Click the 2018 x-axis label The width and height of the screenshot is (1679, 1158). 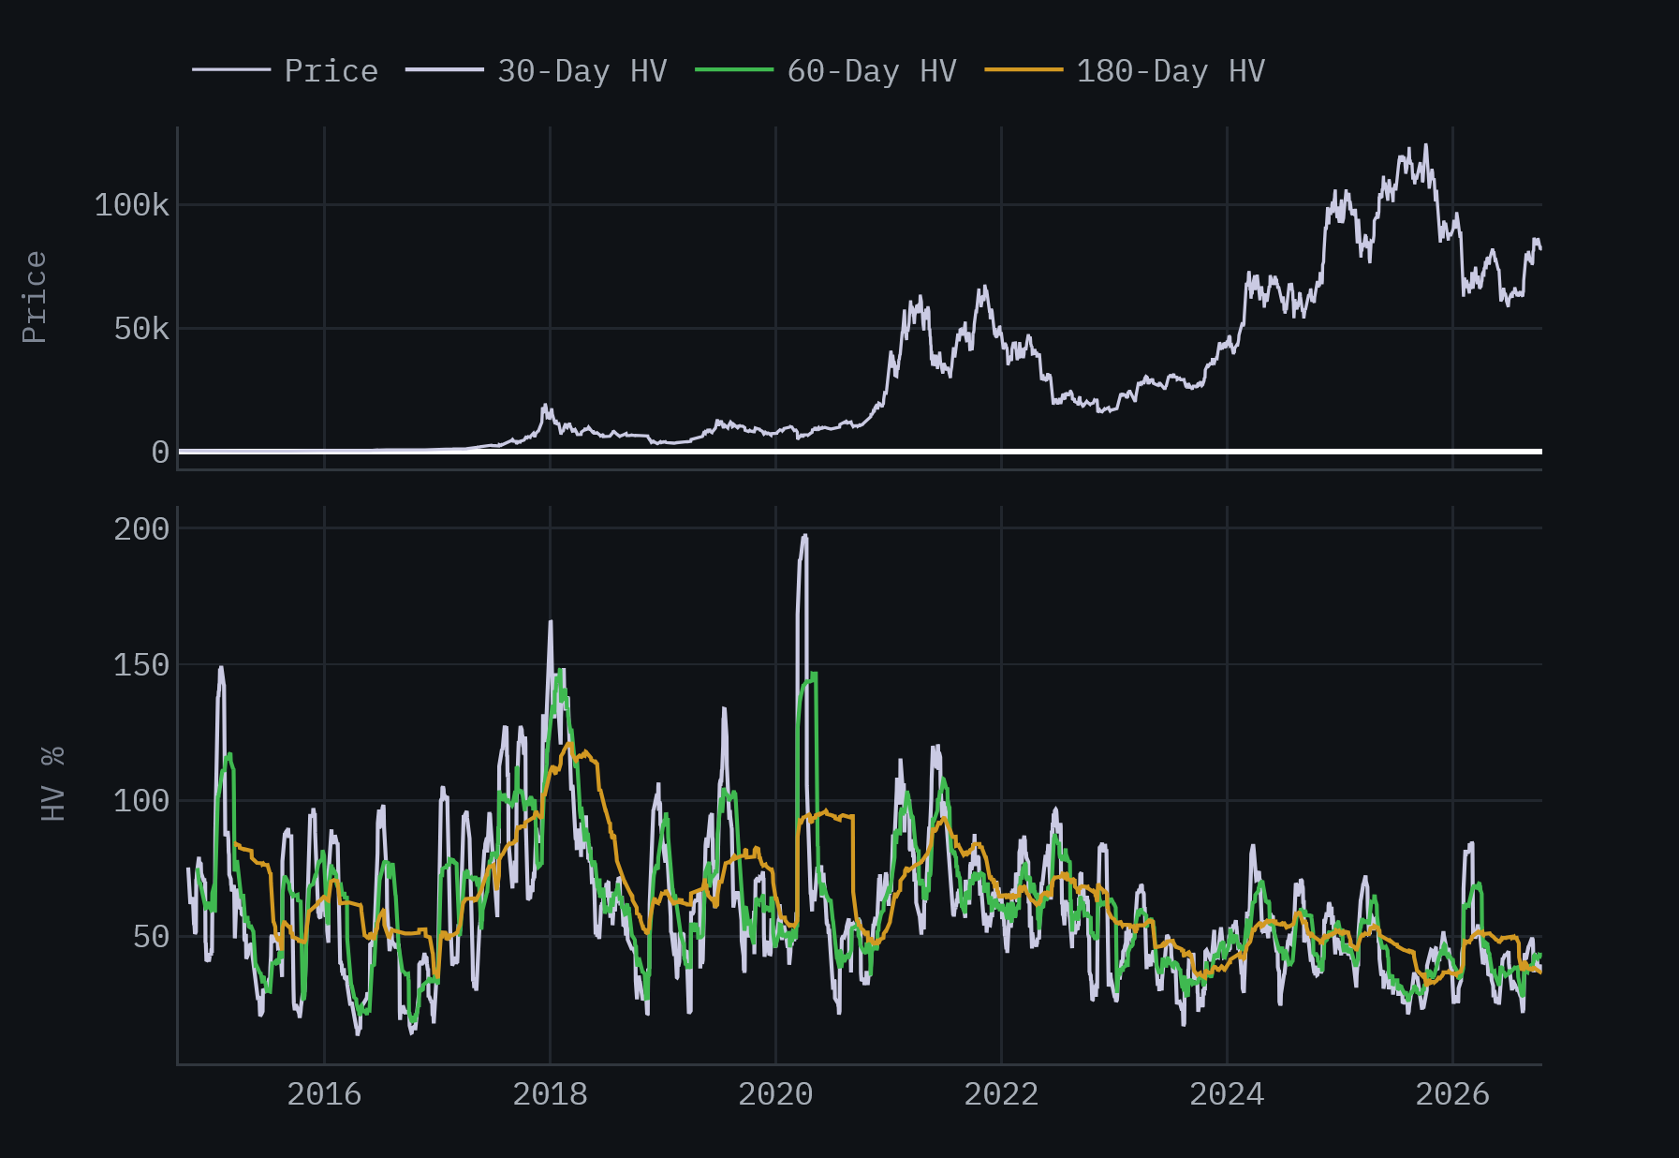pos(550,1094)
